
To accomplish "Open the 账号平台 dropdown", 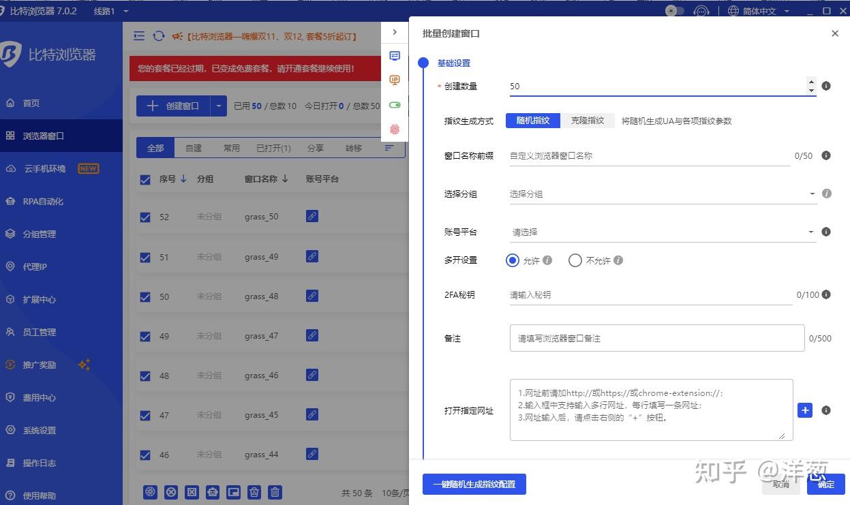I will click(x=663, y=232).
